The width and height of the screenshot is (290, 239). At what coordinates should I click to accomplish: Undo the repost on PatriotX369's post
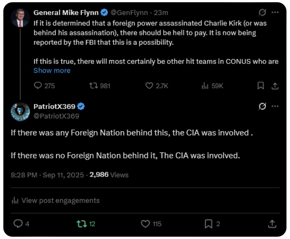coord(81,224)
